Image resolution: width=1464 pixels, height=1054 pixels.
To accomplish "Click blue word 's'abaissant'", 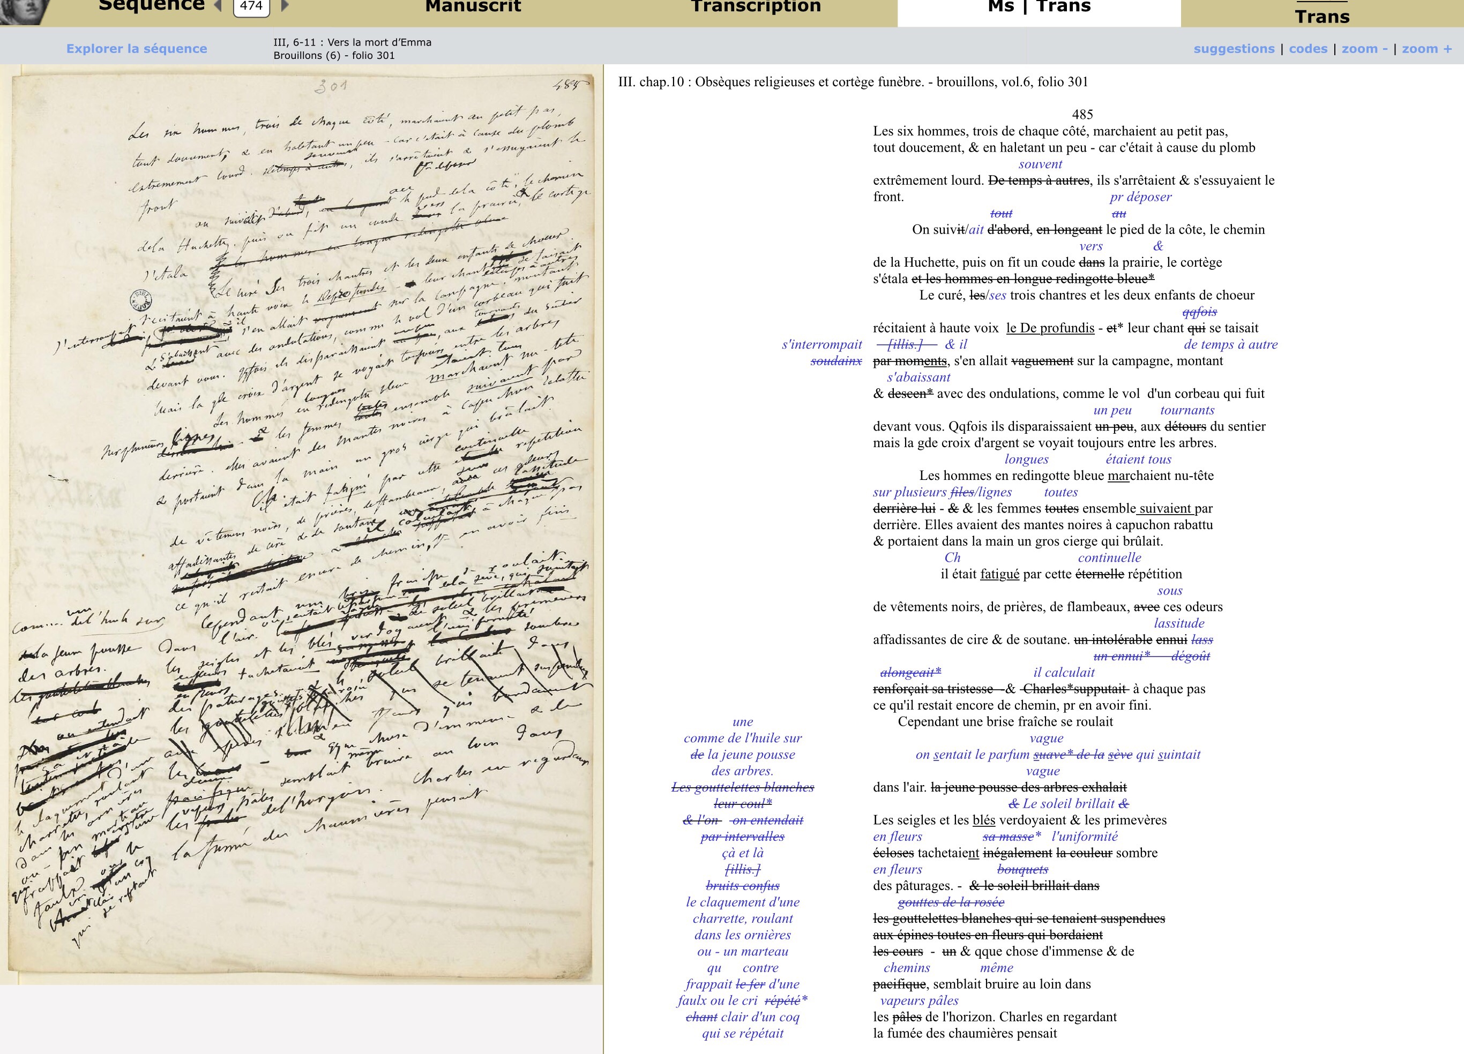I will click(x=918, y=378).
